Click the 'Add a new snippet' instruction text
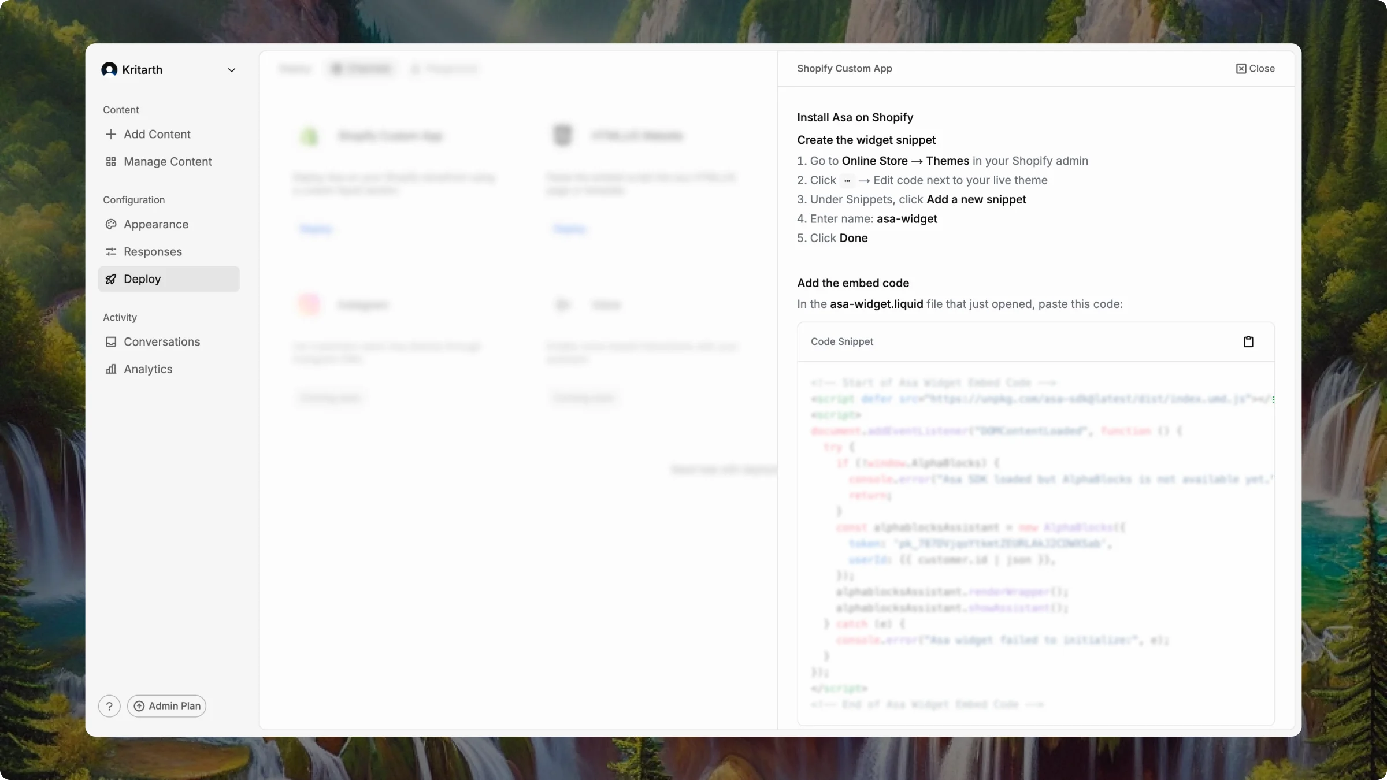Image resolution: width=1387 pixels, height=780 pixels. (x=976, y=199)
